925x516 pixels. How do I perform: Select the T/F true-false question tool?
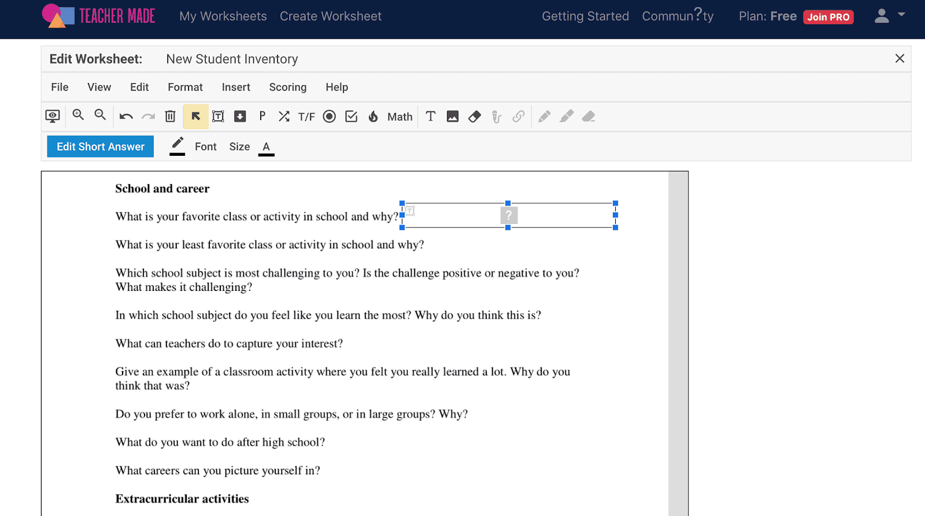tap(306, 117)
